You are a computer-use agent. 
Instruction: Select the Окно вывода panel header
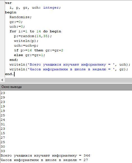pos(66,87)
